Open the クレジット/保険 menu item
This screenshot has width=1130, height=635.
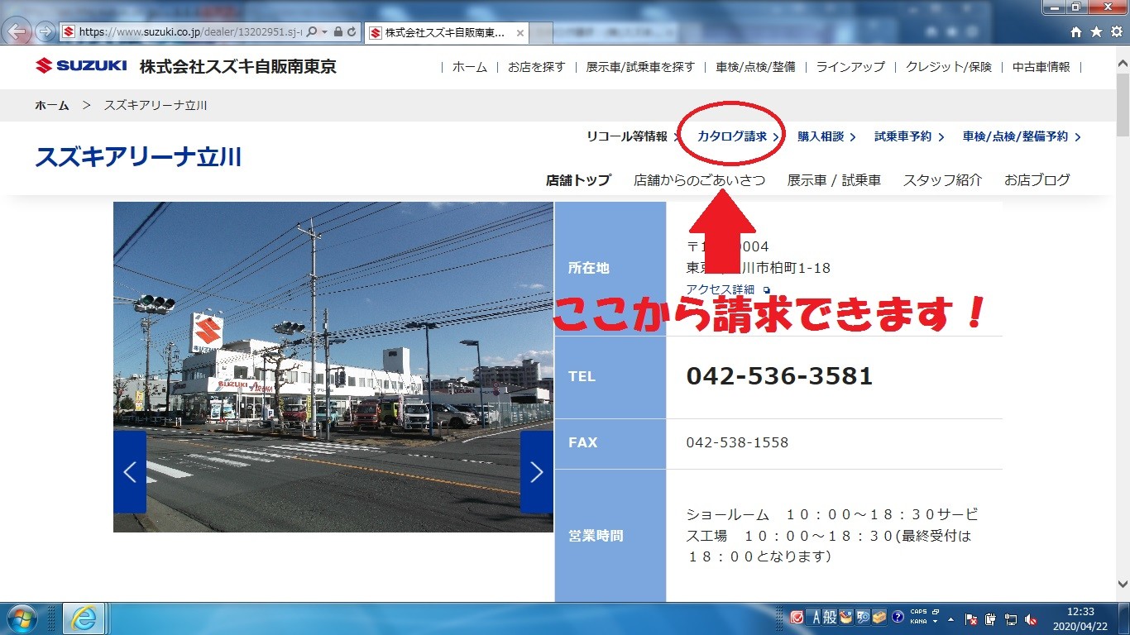(949, 67)
